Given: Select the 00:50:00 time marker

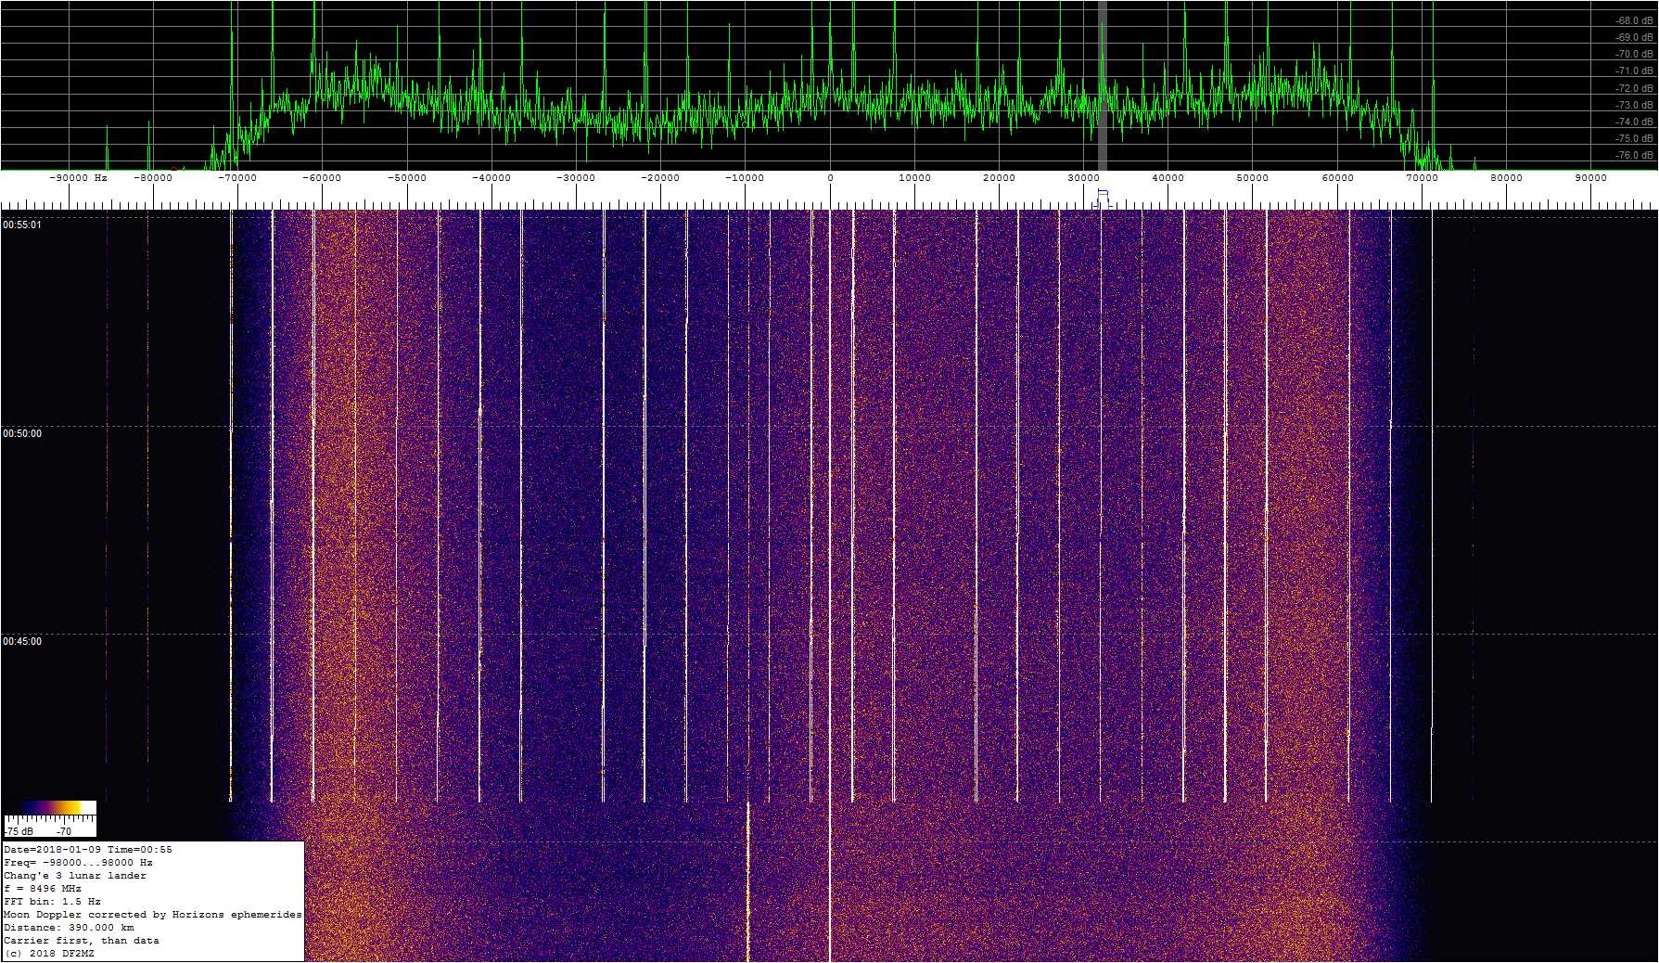Looking at the screenshot, I should click(x=22, y=433).
